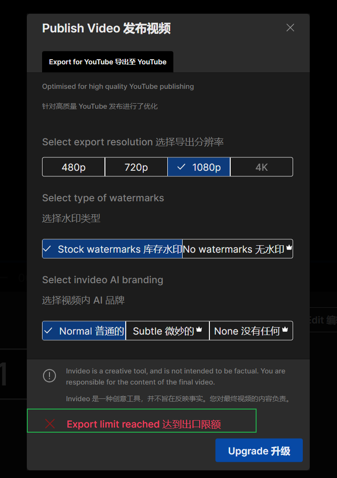
Task: Click the checkmark in the 1080p button
Action: (181, 167)
